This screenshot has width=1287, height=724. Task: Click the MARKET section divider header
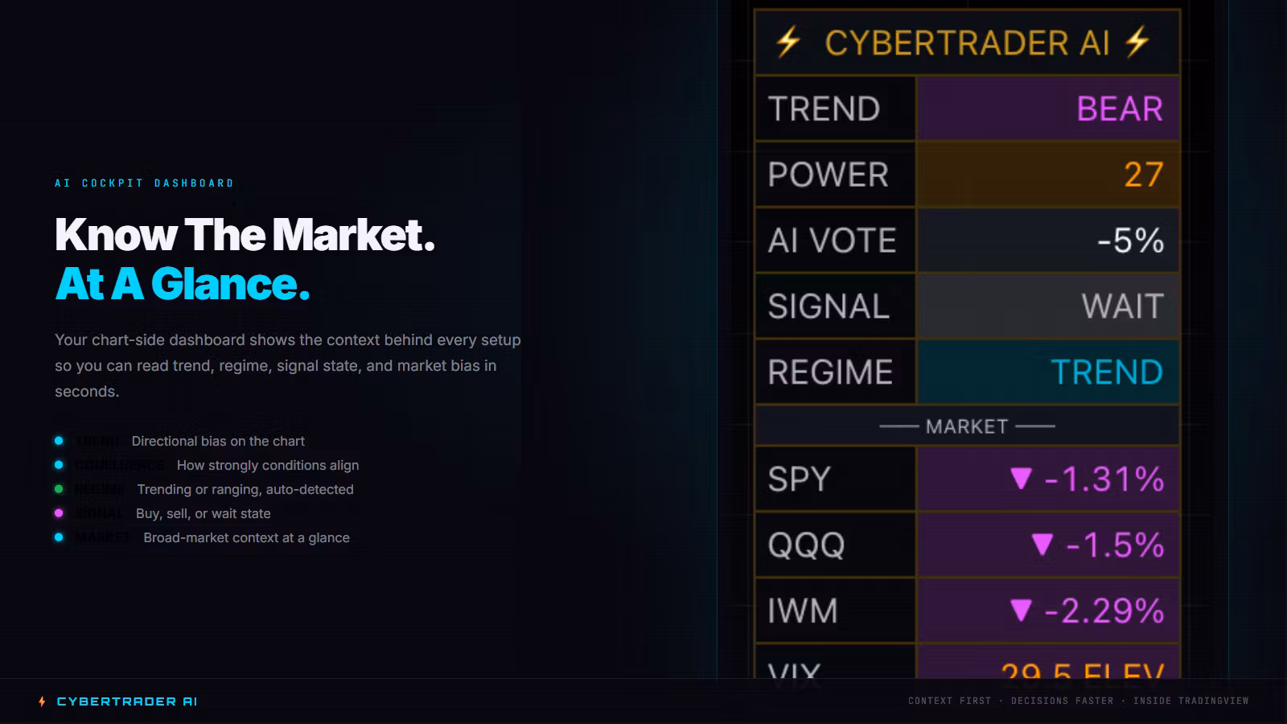click(x=967, y=426)
